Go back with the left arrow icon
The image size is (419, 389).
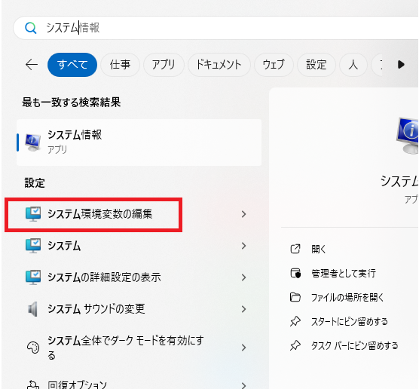32,65
